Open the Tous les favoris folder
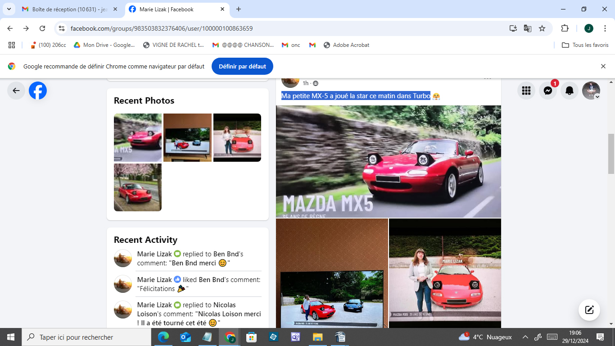 (585, 45)
